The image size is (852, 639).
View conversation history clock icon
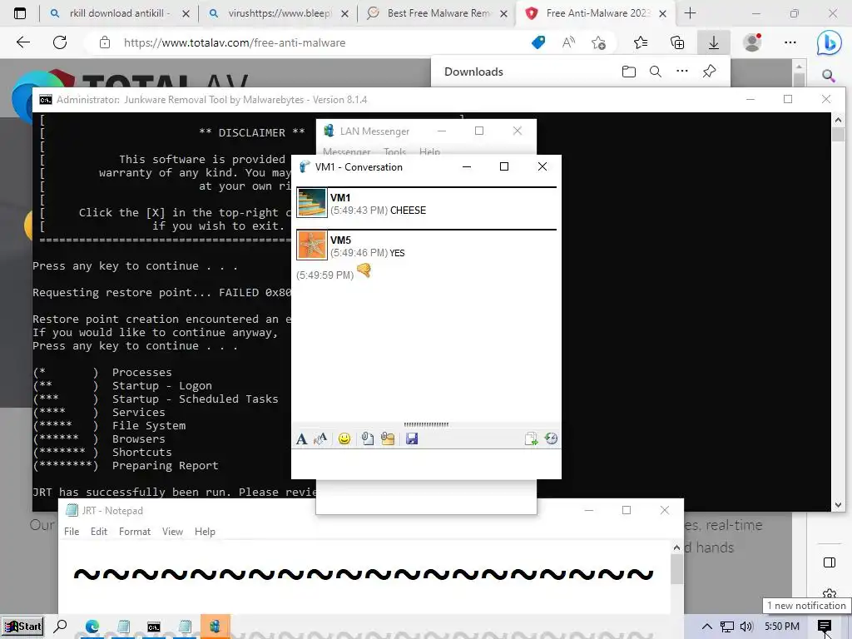(551, 438)
